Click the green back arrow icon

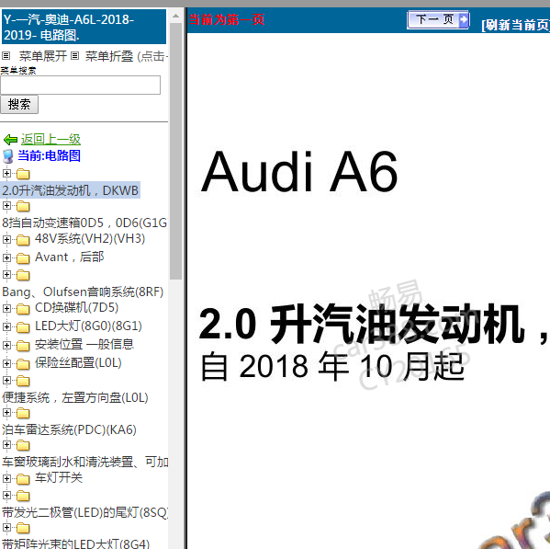[10, 140]
